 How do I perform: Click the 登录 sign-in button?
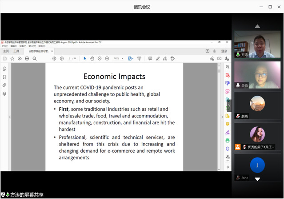click(x=224, y=51)
